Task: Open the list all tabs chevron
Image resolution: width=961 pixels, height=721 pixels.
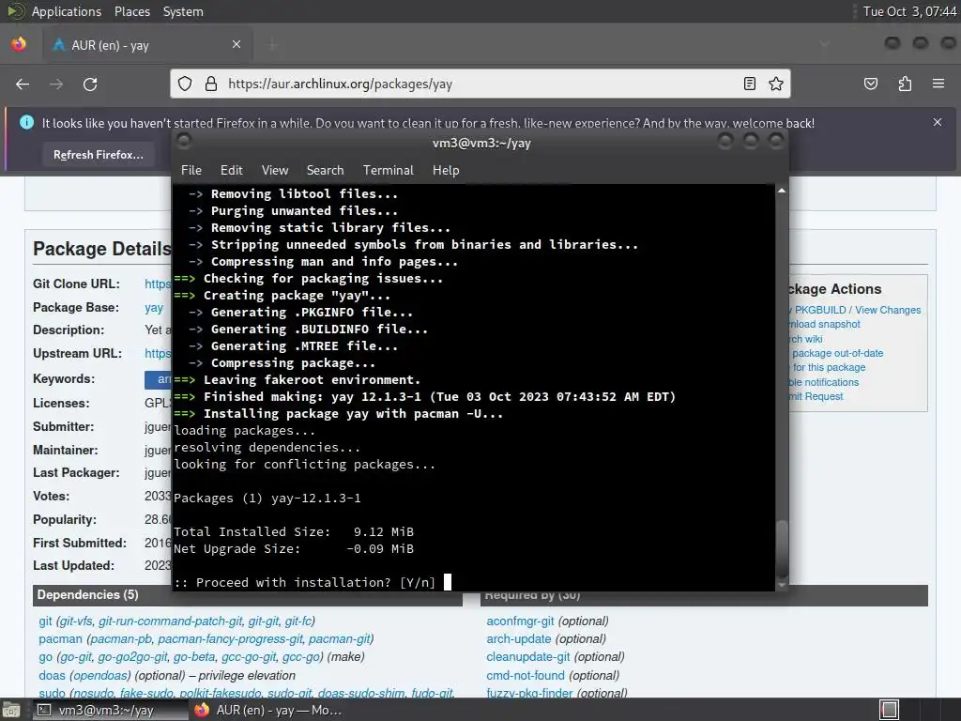Action: [825, 44]
